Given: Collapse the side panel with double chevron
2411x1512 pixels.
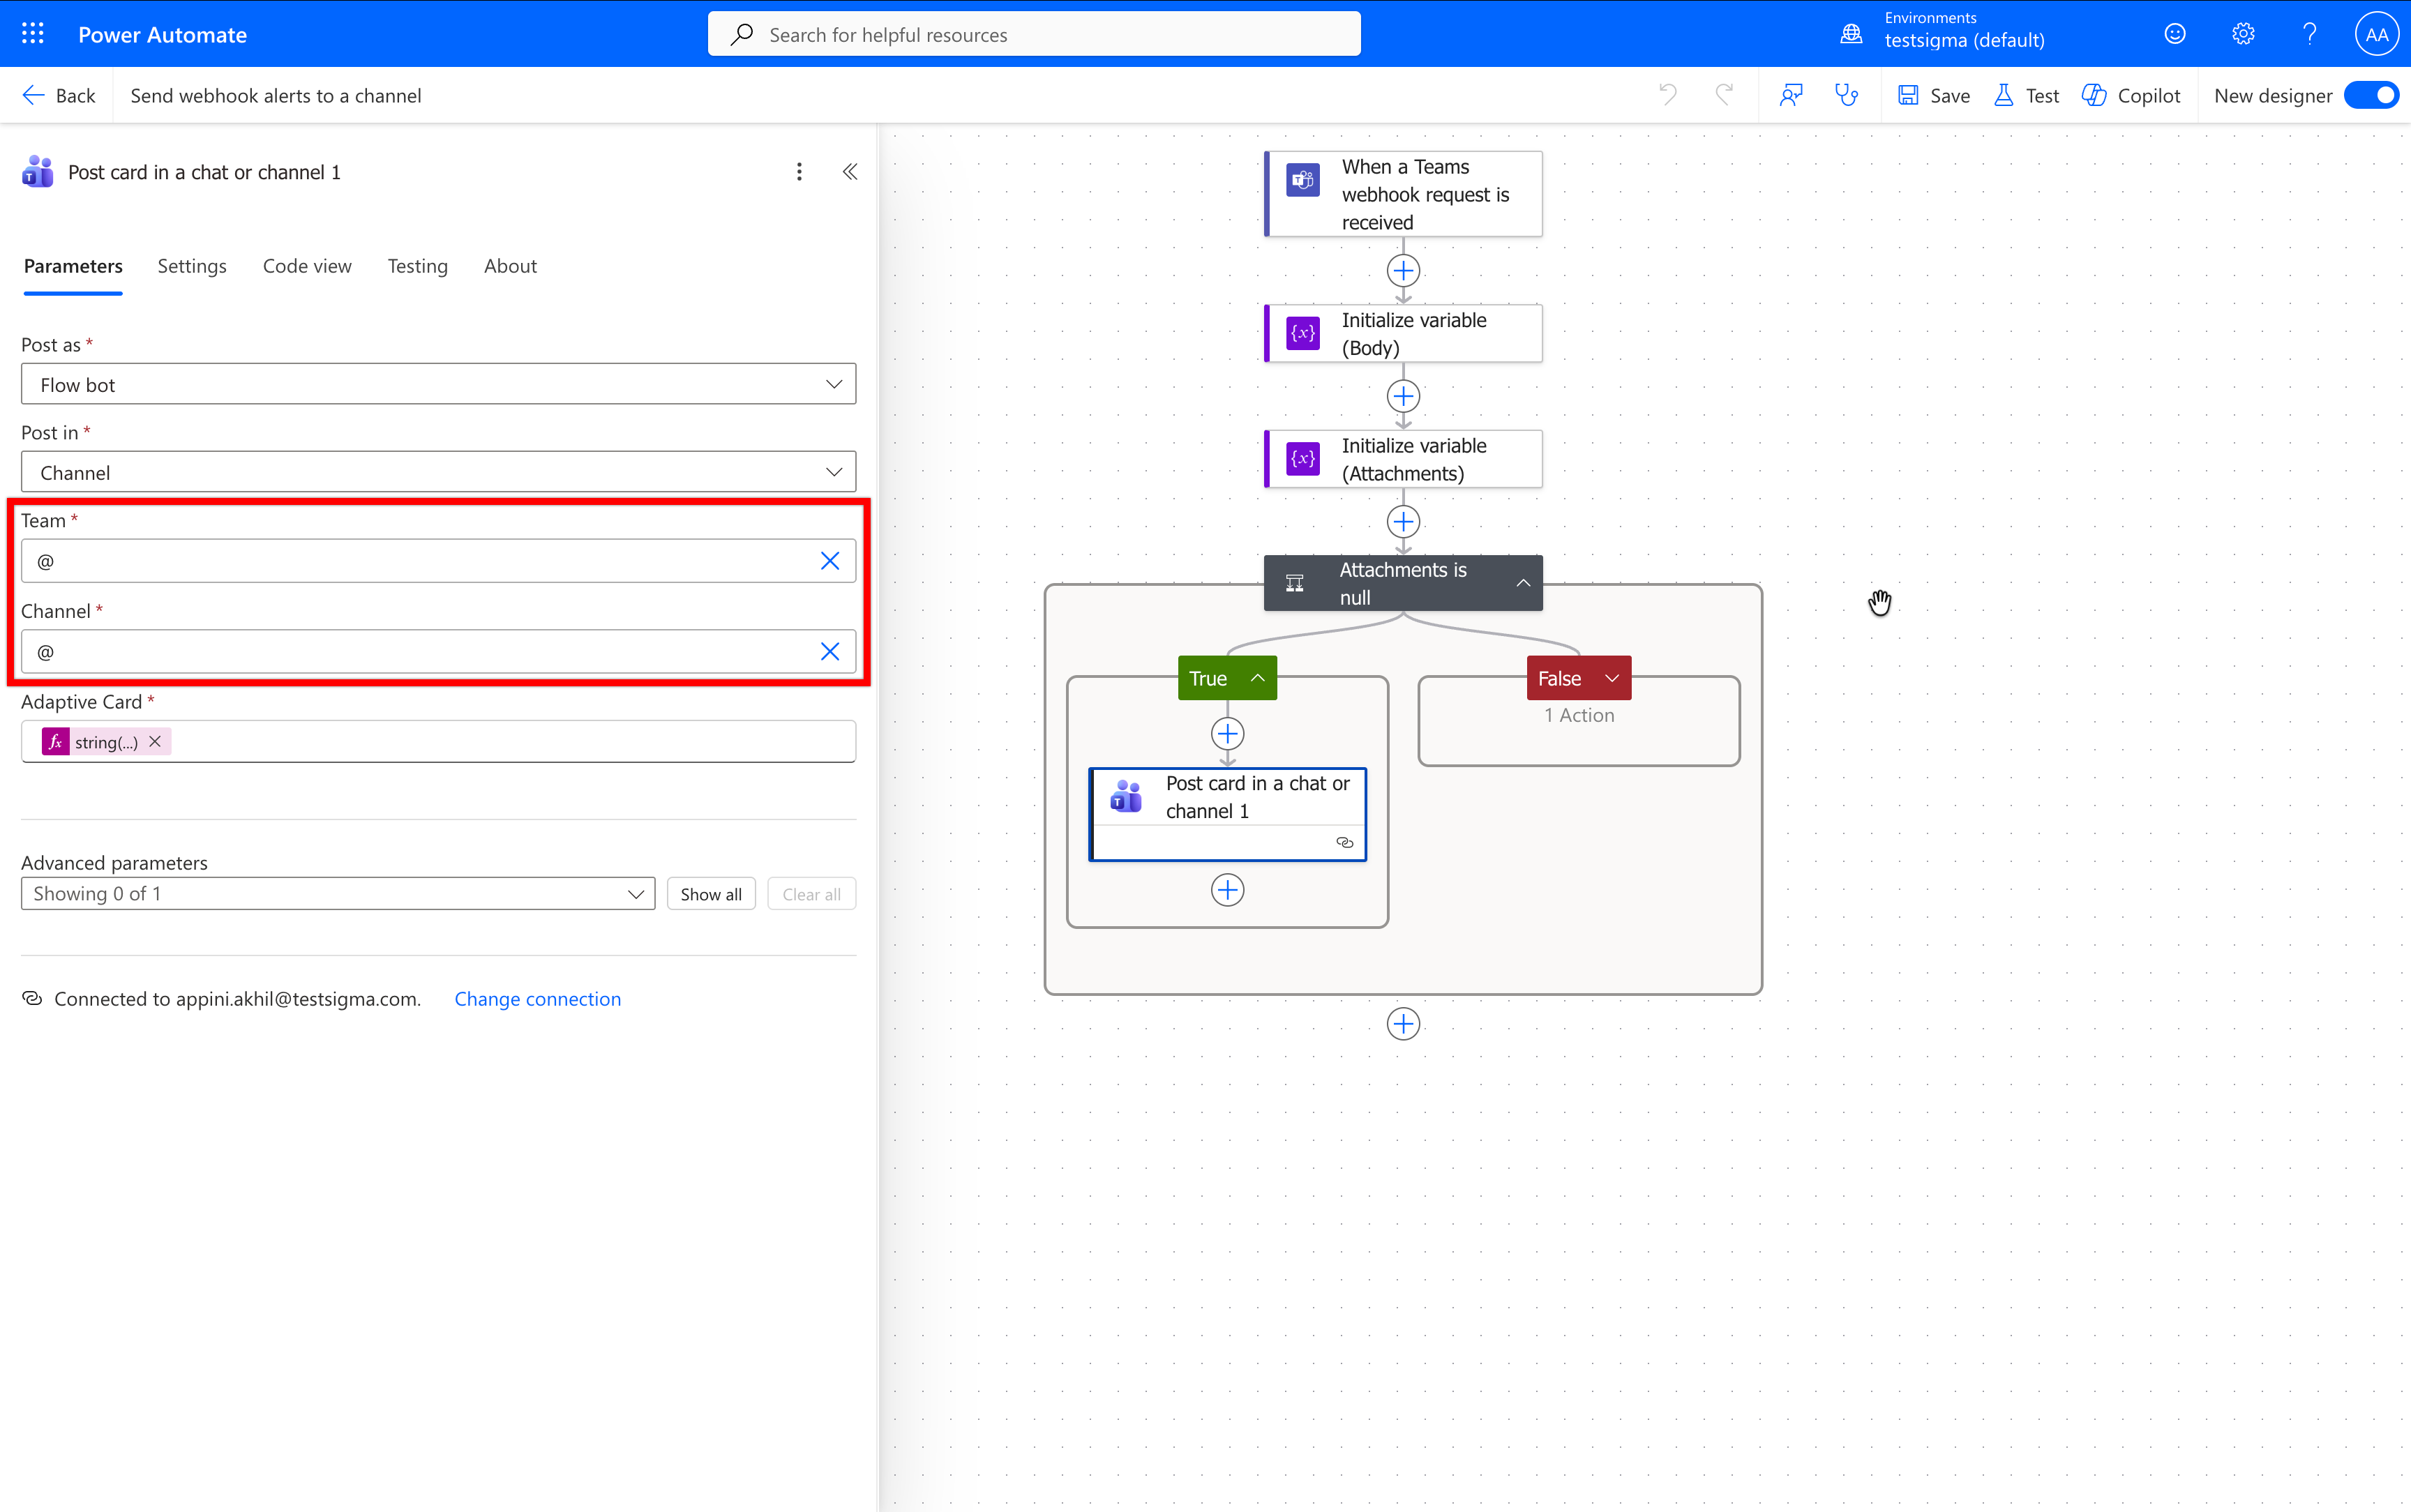Looking at the screenshot, I should (850, 172).
